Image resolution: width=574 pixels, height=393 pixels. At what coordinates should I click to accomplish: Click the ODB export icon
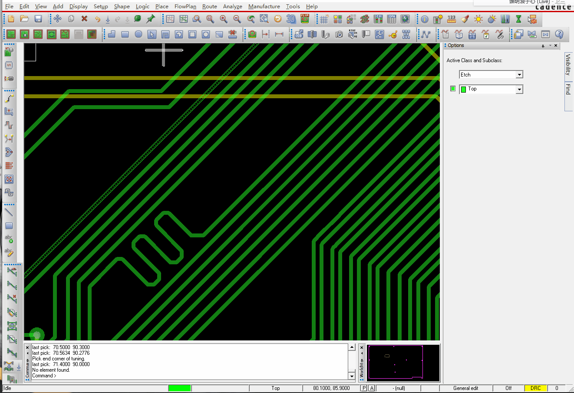tap(299, 34)
